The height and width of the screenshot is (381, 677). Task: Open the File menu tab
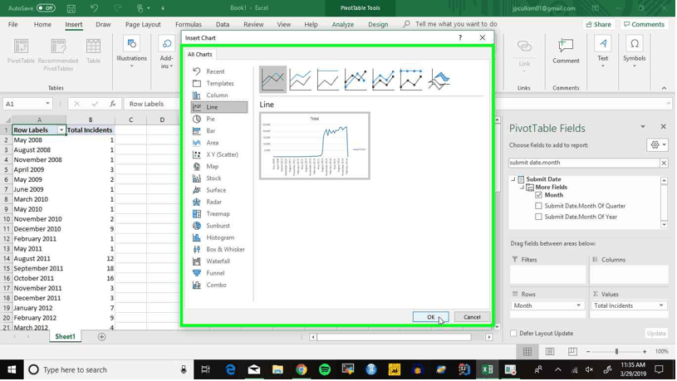pyautogui.click(x=13, y=25)
